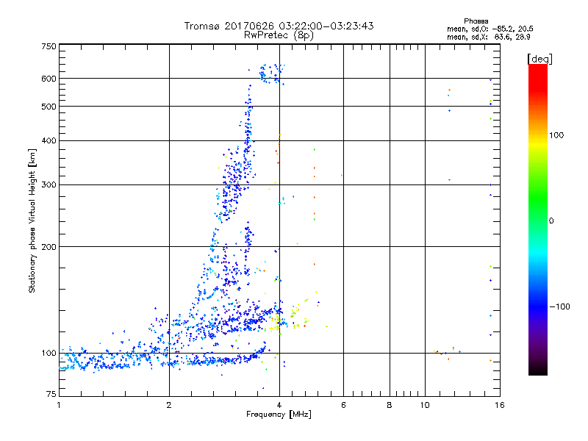Click the 750 tick on the height axis
The width and height of the screenshot is (588, 441).
coord(49,46)
